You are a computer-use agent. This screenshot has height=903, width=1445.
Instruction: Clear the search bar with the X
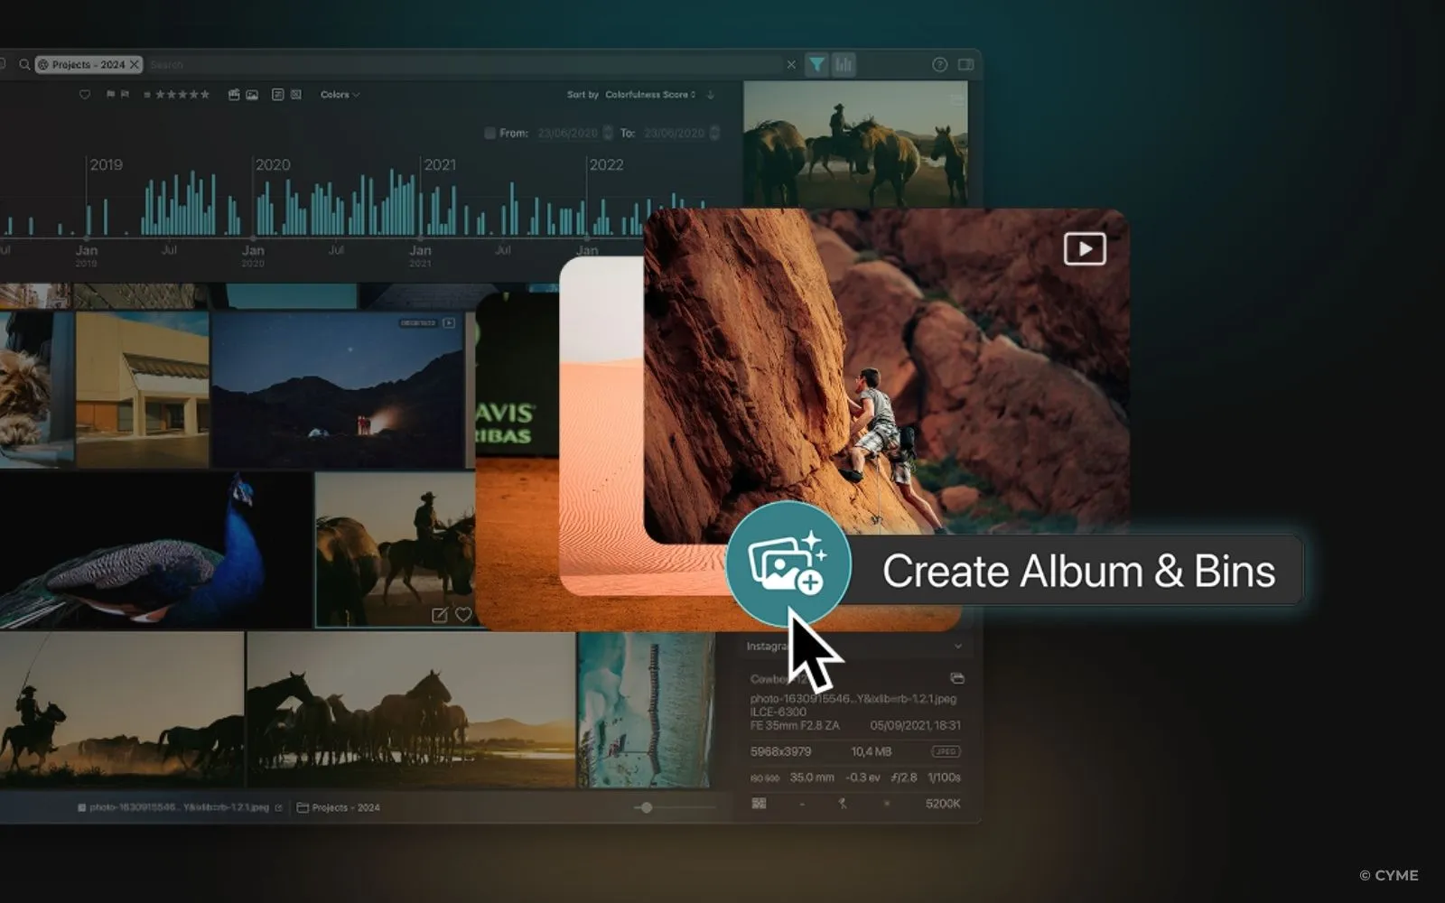(x=791, y=64)
